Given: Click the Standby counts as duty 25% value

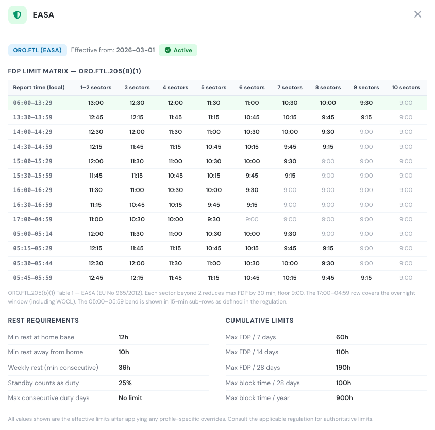Looking at the screenshot, I should tap(125, 383).
